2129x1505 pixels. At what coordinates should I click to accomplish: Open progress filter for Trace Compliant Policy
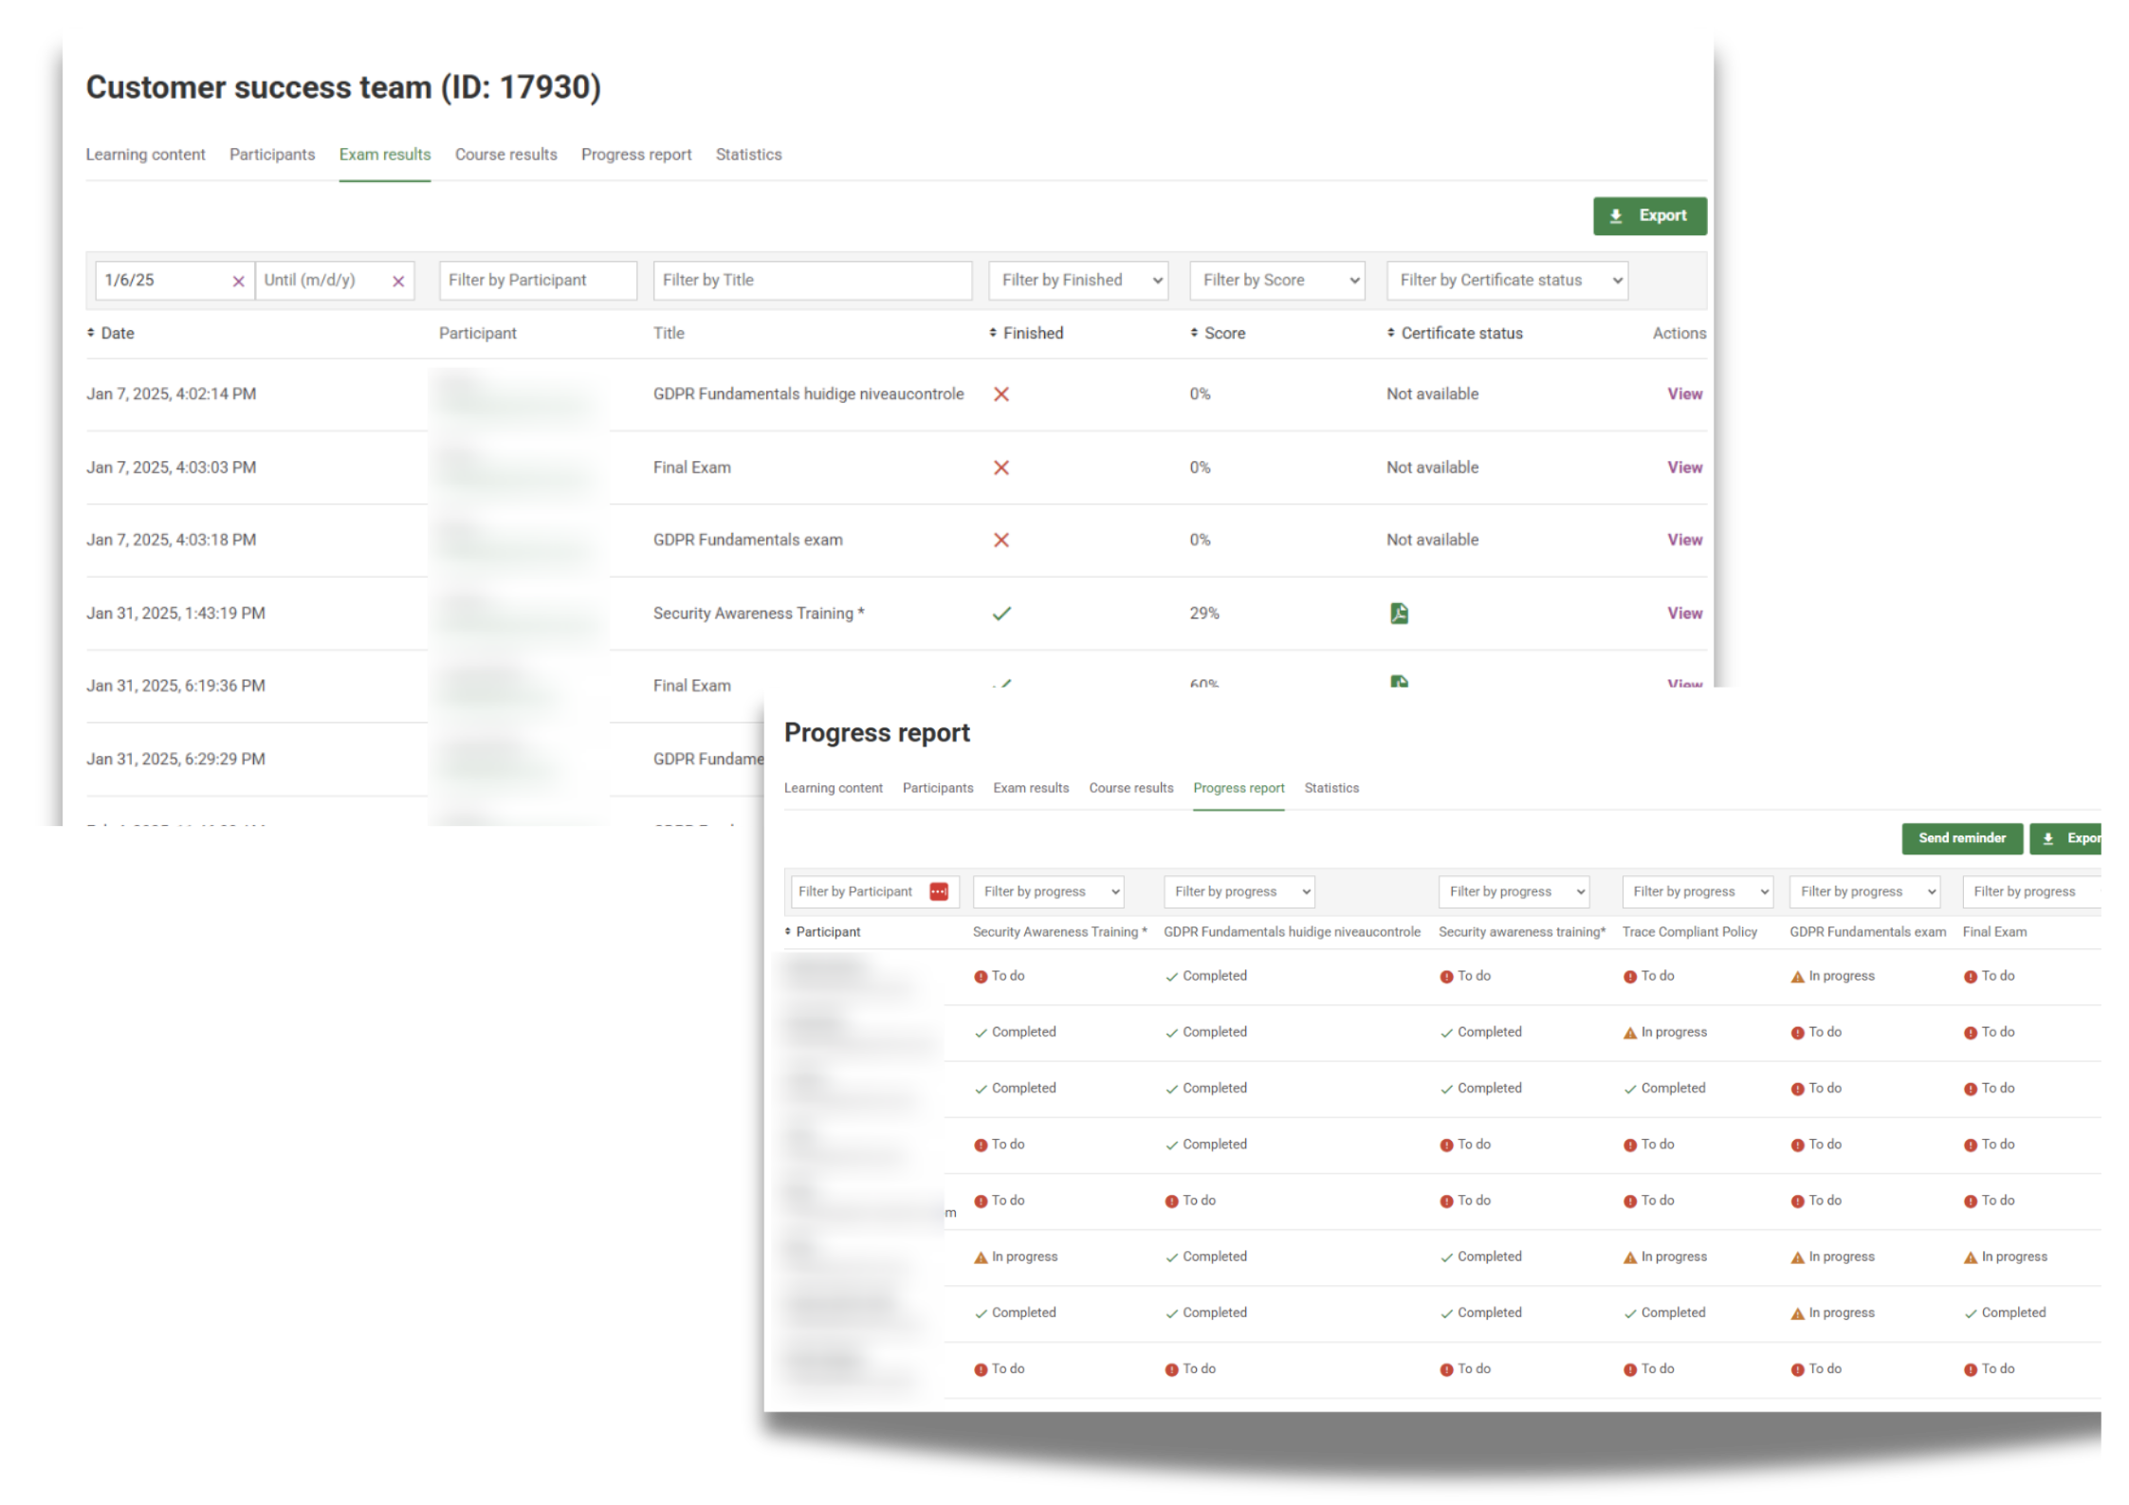pyautogui.click(x=1697, y=891)
